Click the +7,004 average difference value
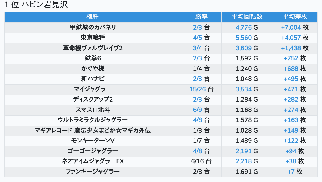Viewport: 322px width, 182px height. click(x=291, y=27)
